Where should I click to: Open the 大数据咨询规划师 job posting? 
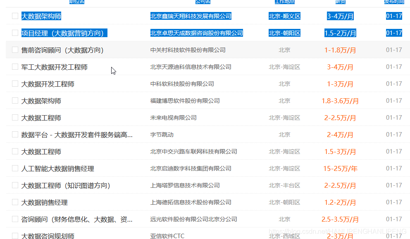pos(48,236)
